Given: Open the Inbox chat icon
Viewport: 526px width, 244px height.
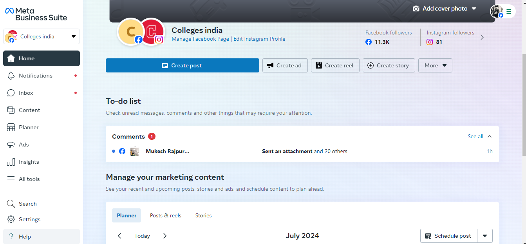Looking at the screenshot, I should click(11, 93).
